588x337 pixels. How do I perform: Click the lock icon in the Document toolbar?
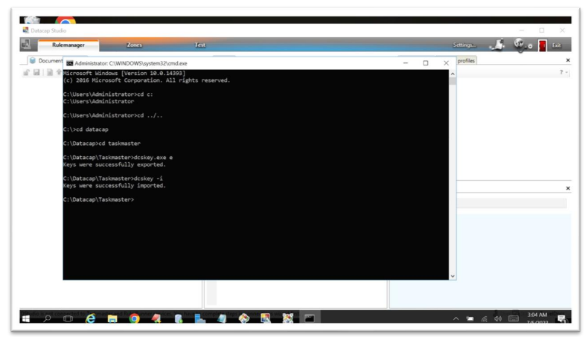[x=26, y=72]
